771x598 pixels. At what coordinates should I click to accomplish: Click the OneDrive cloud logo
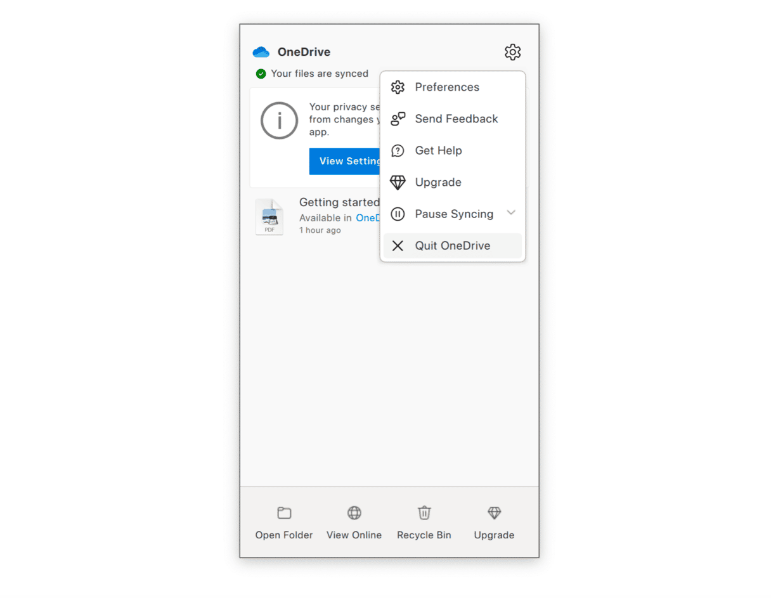(x=261, y=51)
